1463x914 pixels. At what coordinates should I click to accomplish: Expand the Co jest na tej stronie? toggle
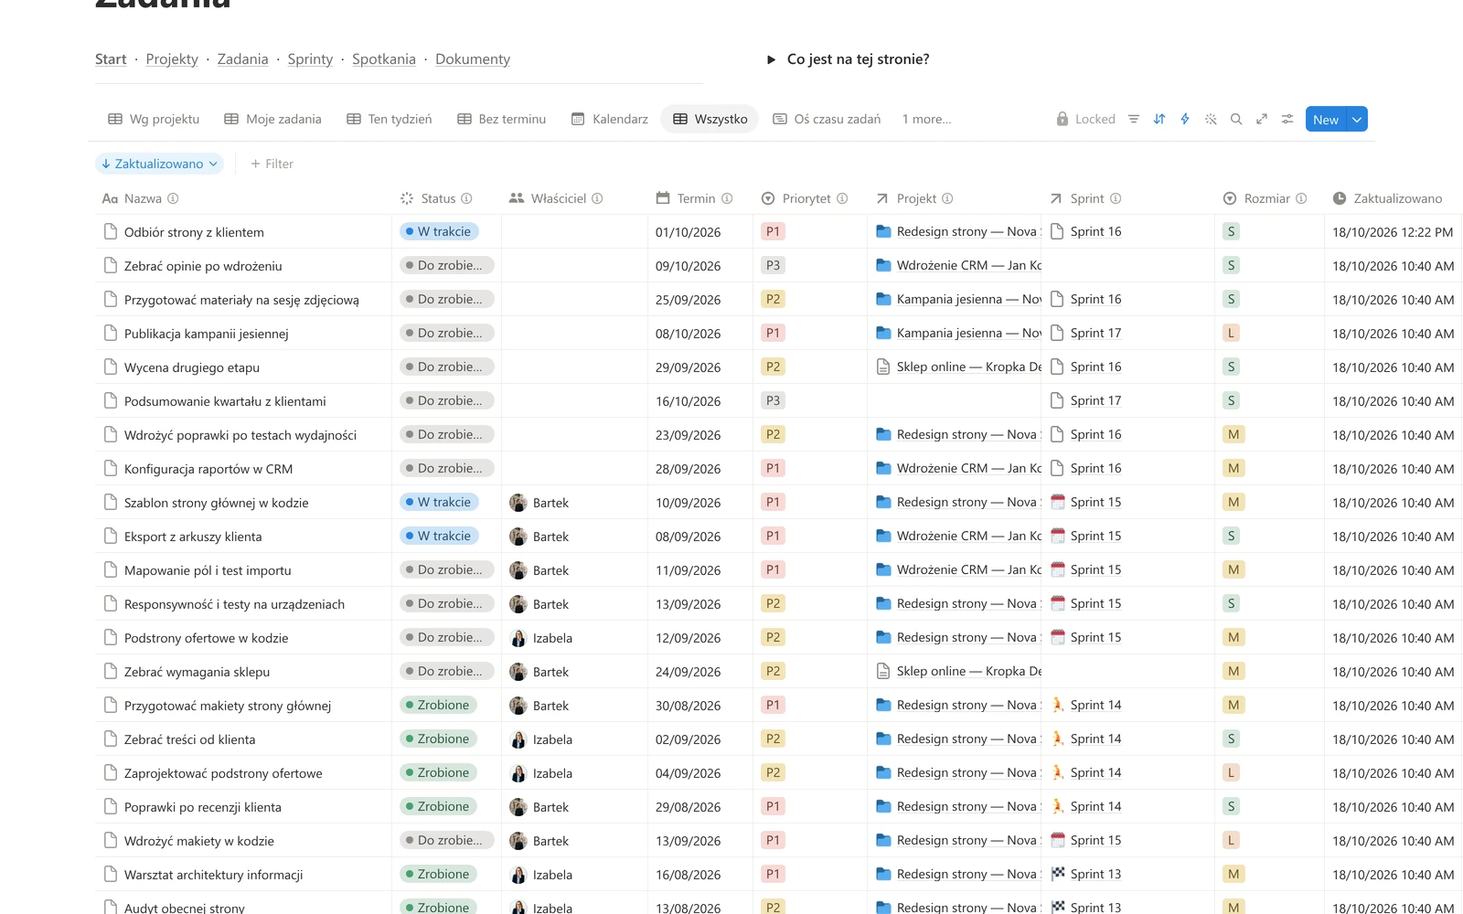(x=771, y=59)
